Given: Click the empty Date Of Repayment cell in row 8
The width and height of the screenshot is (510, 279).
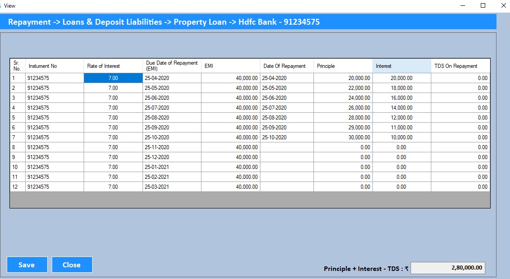Looking at the screenshot, I should [286, 147].
